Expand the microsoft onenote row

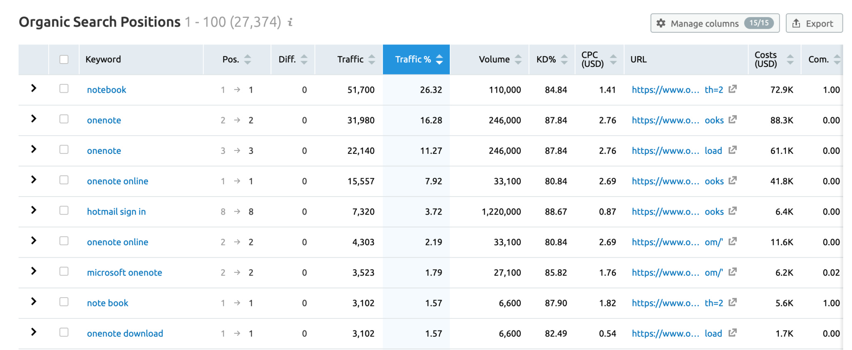[34, 271]
